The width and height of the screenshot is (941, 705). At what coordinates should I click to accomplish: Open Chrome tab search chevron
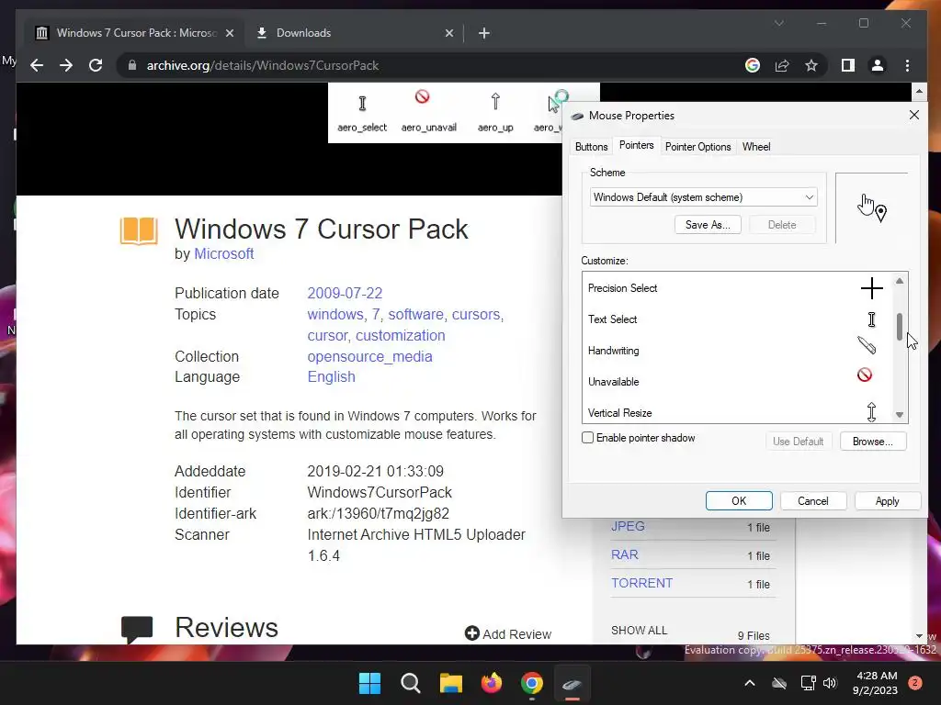click(x=779, y=23)
